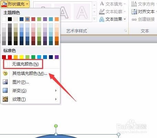
Task: Pick olive green theme color swatch
Action: [39, 19]
